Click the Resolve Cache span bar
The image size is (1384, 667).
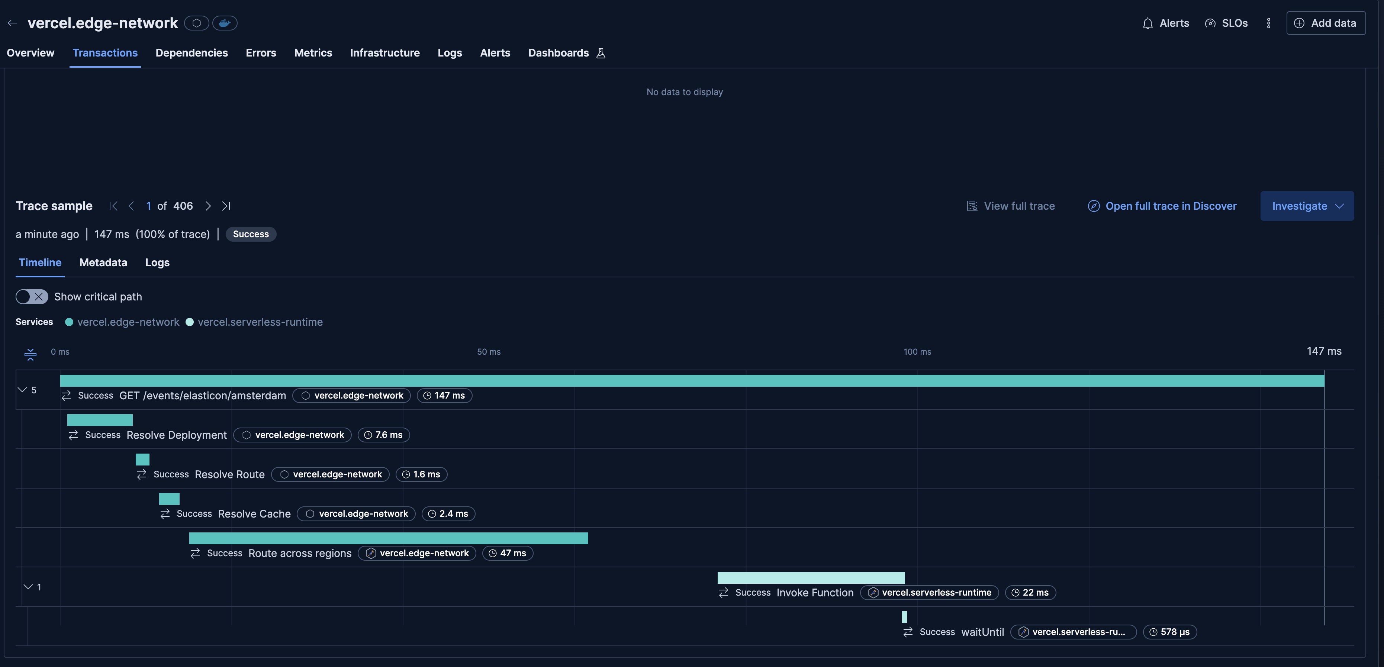[169, 499]
